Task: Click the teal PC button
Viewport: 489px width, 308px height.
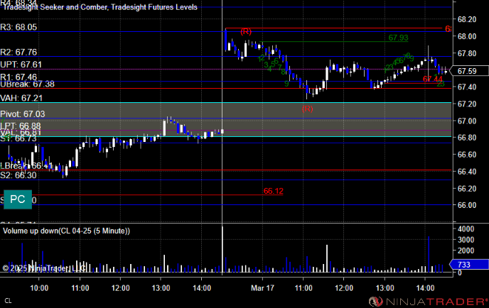Action: pos(18,199)
